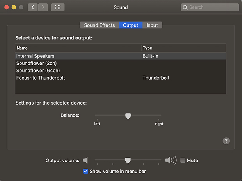Click the Output volume slider thumb
This screenshot has height=181, width=242.
point(128,160)
